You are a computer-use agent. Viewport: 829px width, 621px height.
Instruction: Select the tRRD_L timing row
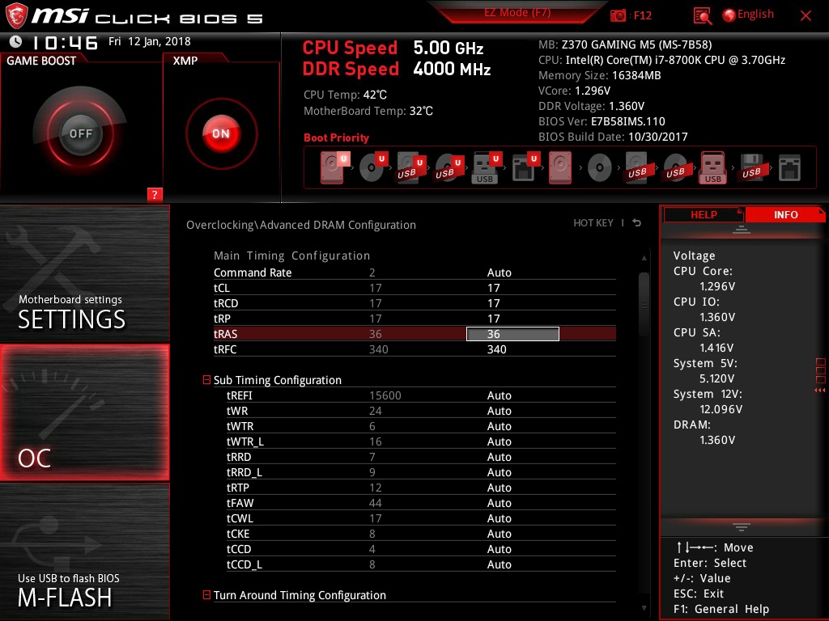[x=421, y=472]
